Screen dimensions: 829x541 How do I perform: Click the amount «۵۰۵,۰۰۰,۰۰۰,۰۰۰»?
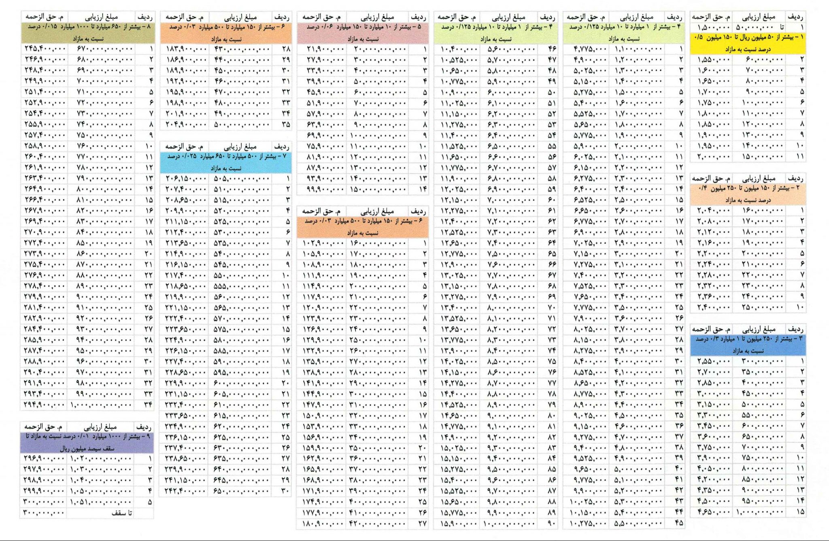click(x=242, y=178)
